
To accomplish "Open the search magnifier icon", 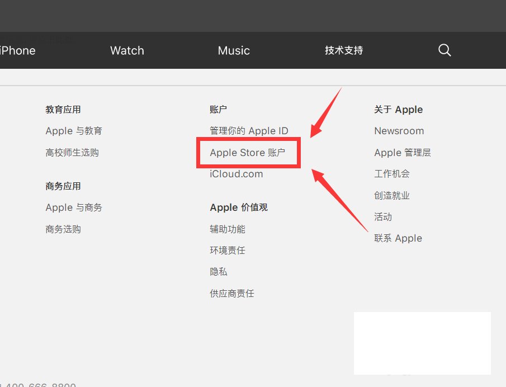I will (444, 50).
